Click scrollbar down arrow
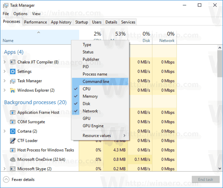Viewport: 223px width, 188px height. [220, 169]
